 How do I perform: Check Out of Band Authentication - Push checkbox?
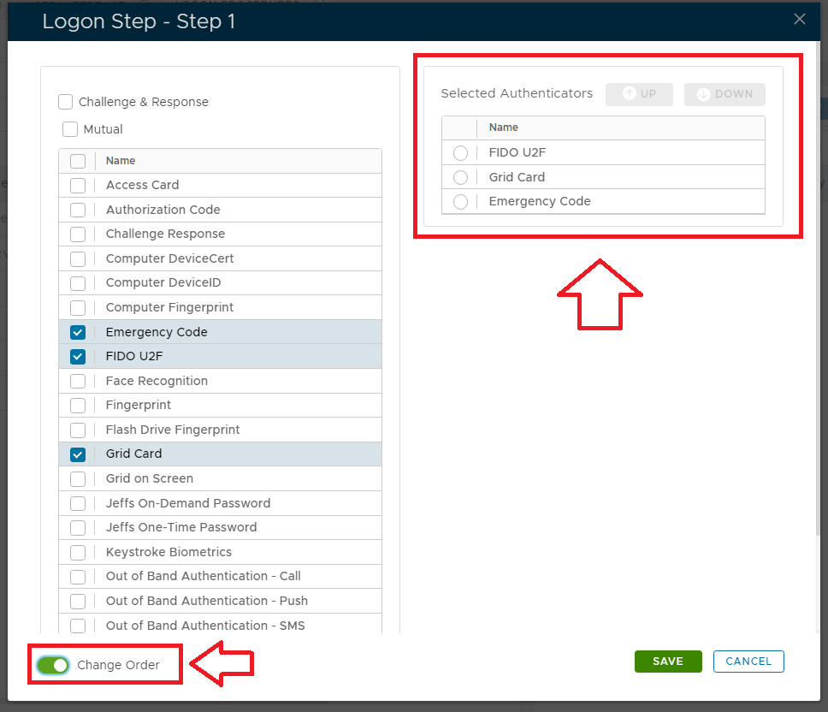click(x=78, y=601)
